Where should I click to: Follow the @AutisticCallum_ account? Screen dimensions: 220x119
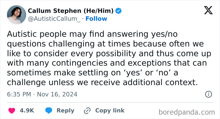pyautogui.click(x=96, y=19)
